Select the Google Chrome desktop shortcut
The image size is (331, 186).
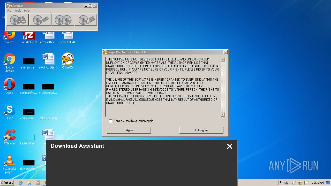click(9, 62)
